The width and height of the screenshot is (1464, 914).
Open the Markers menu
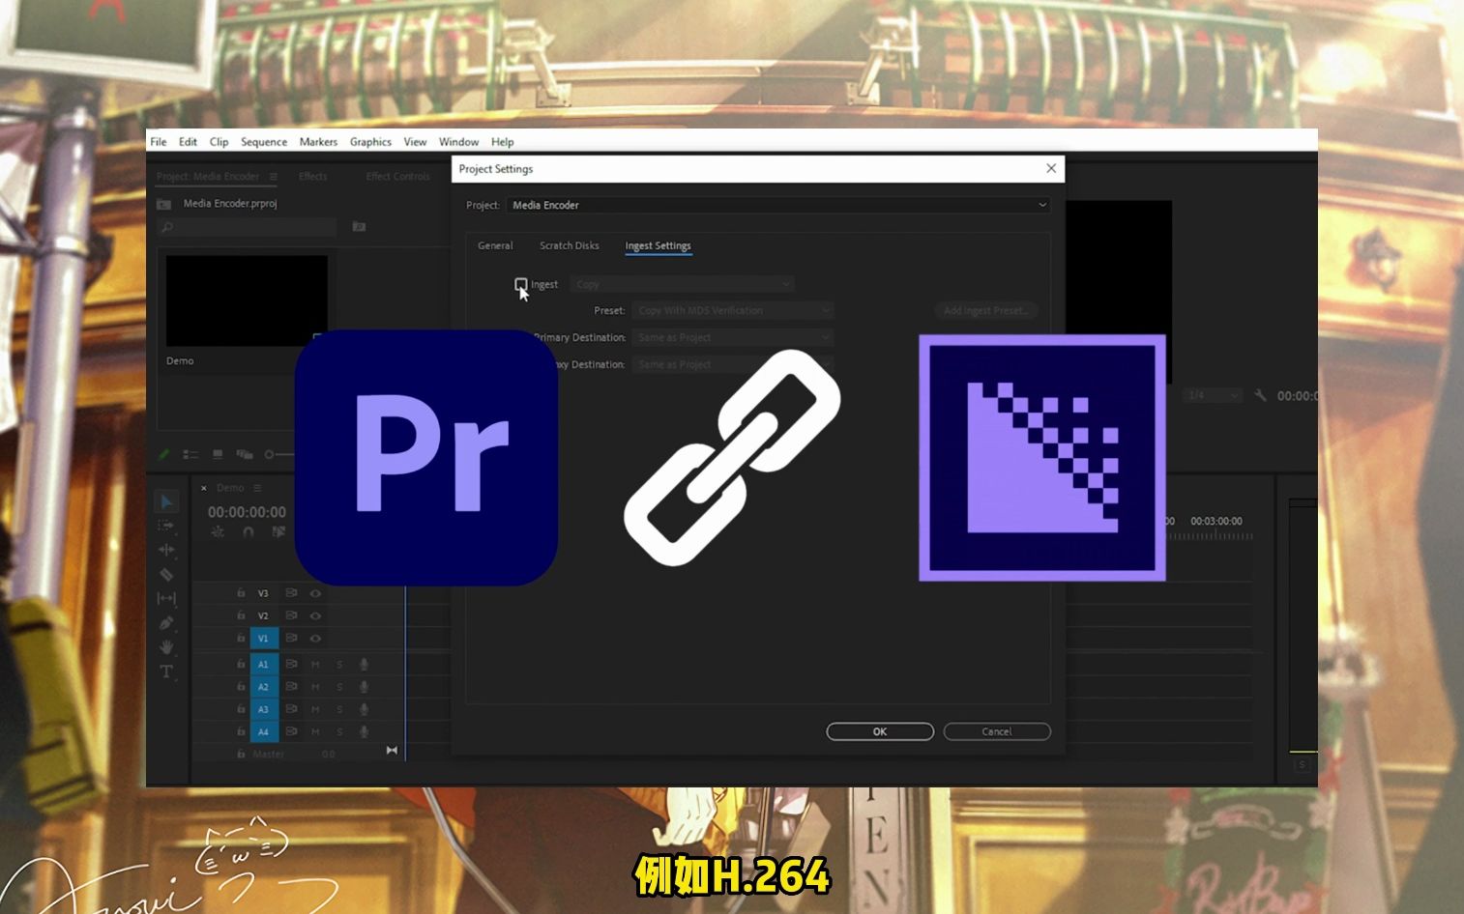coord(318,142)
